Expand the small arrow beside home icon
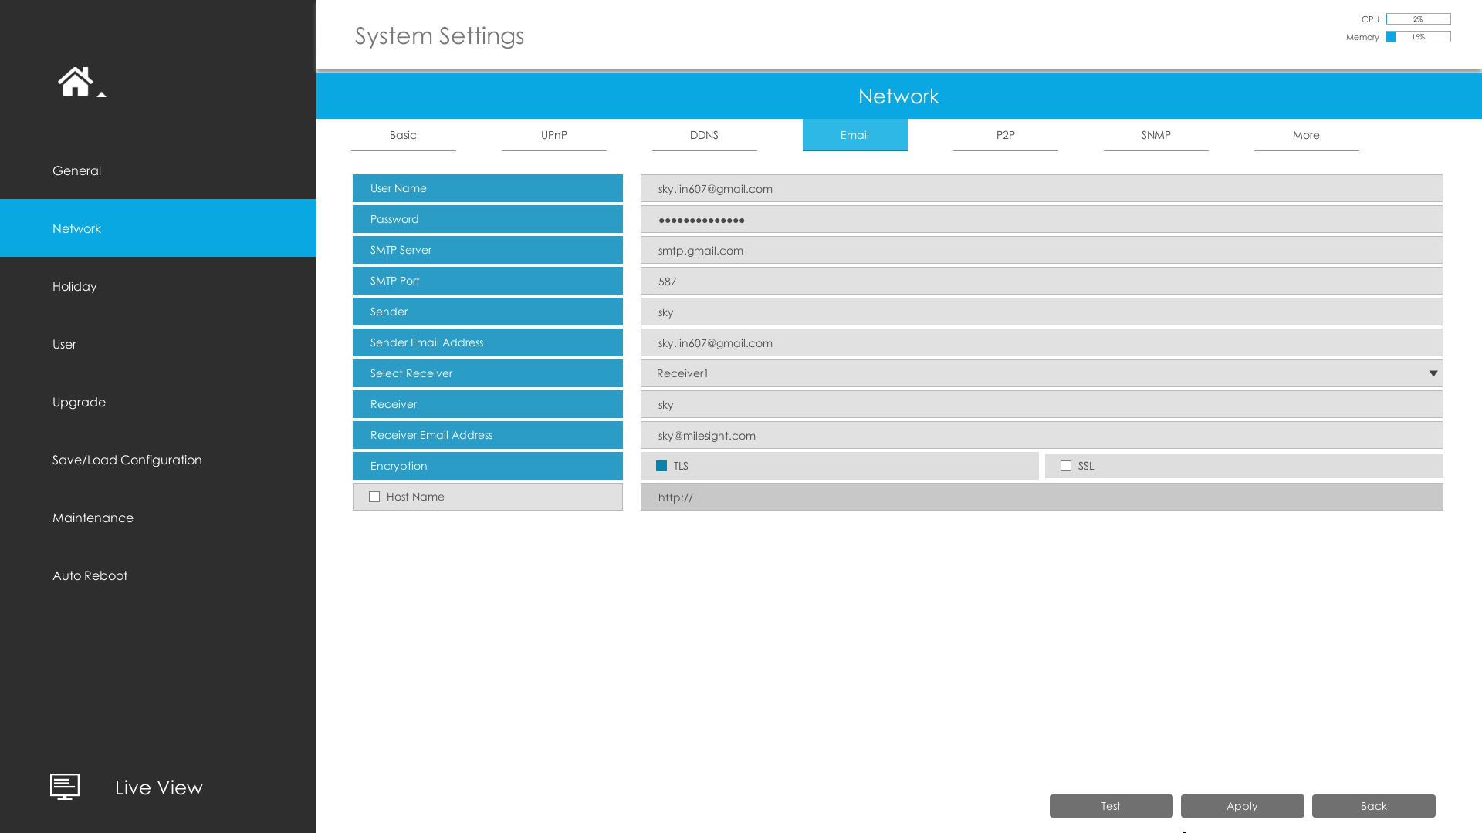This screenshot has height=833, width=1482. click(x=101, y=95)
